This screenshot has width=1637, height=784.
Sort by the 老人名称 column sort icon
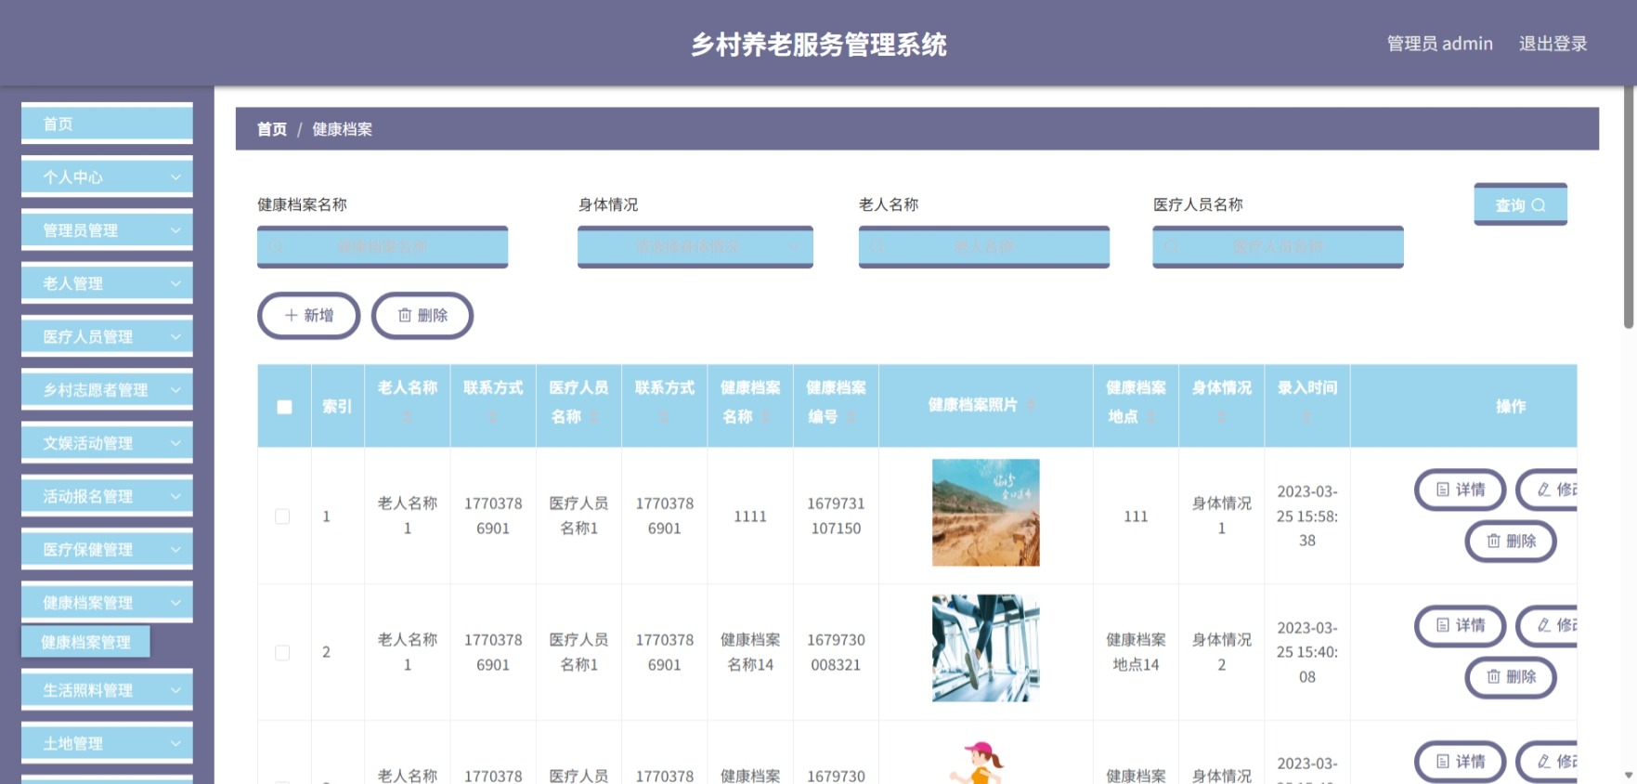coord(407,417)
